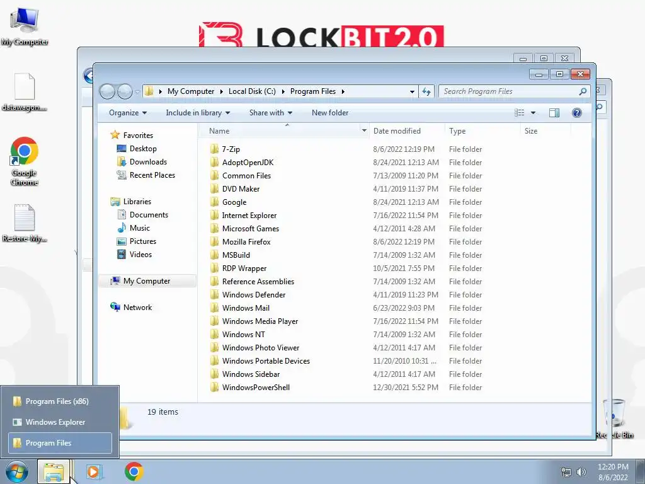Click My Computer in the address breadcrumb
The image size is (645, 484).
(x=191, y=91)
